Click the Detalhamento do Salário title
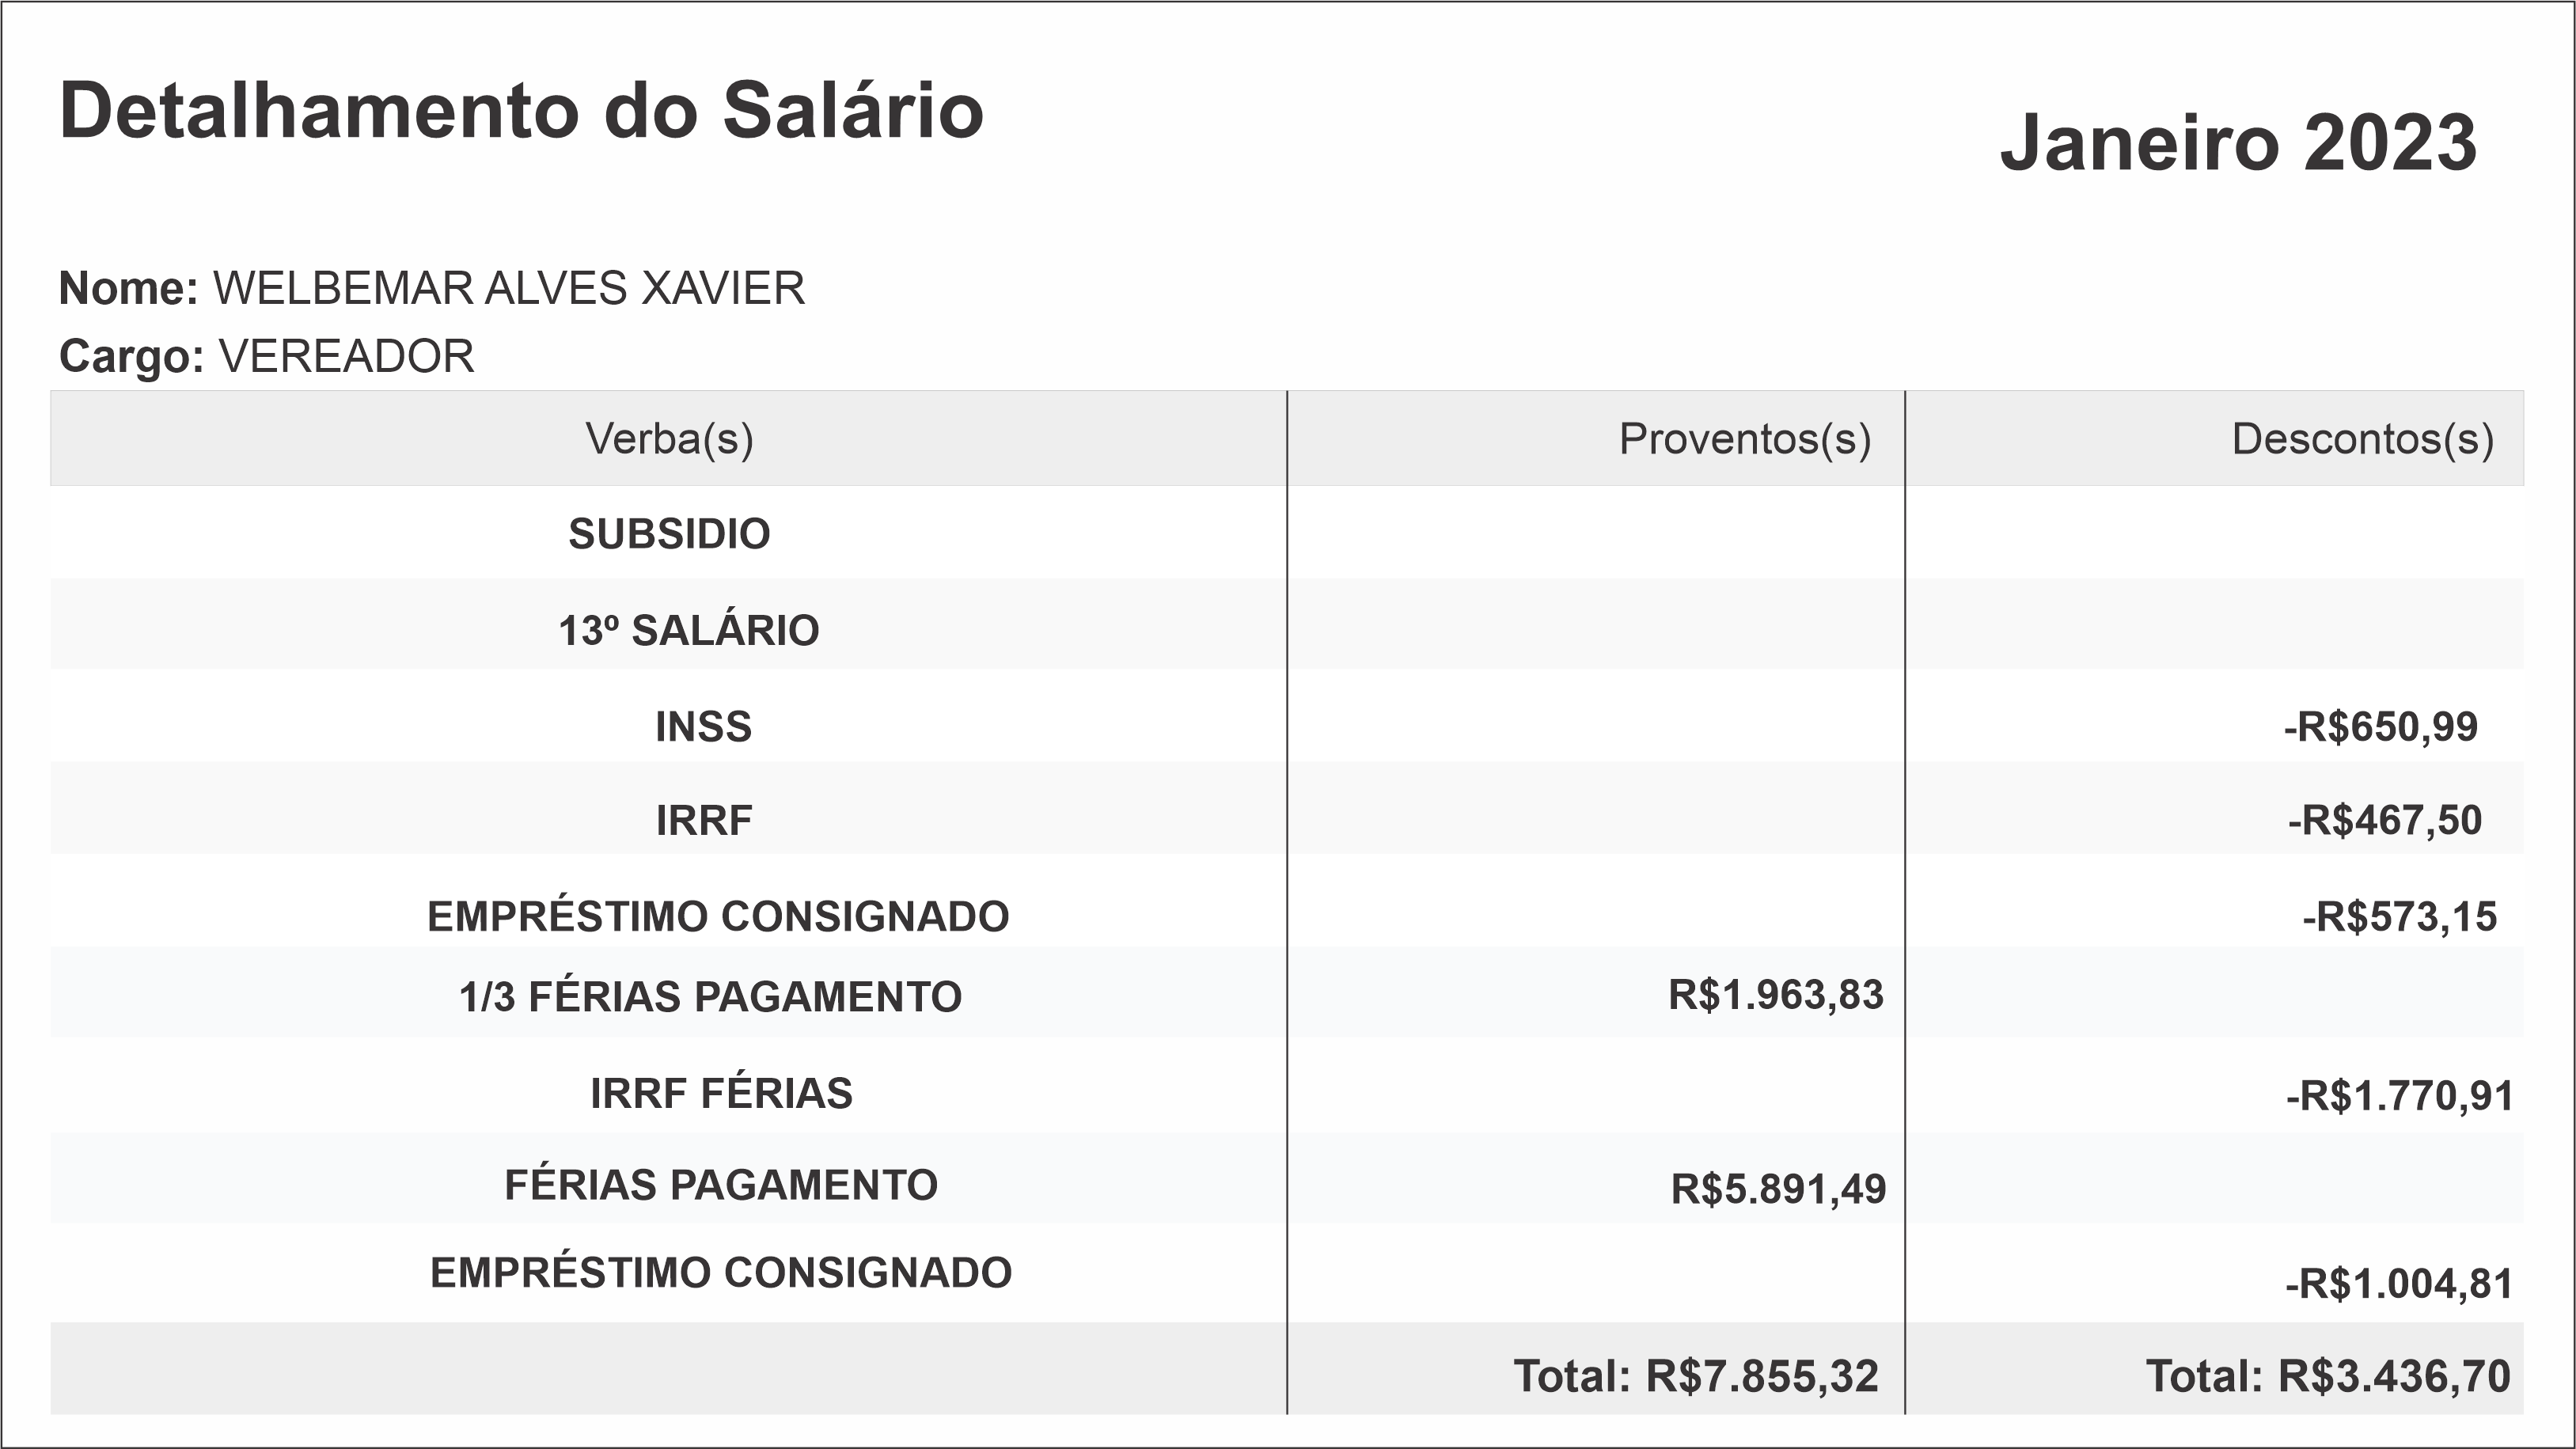This screenshot has width=2576, height=1449. point(521,111)
